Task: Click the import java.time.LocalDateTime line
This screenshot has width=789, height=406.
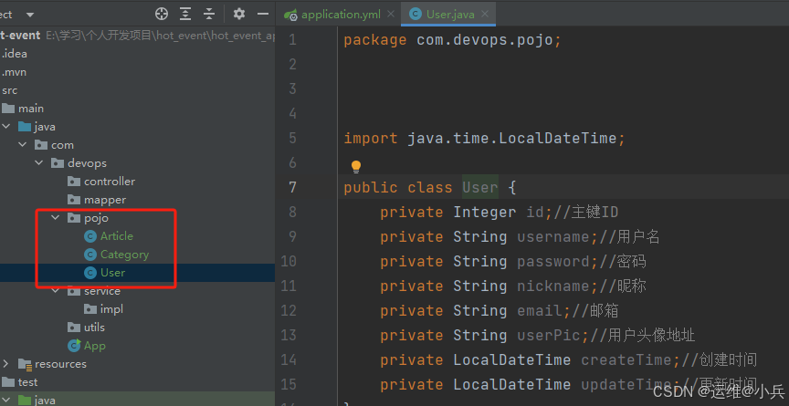Action: (485, 138)
